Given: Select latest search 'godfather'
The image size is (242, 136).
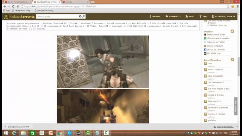Looking at the screenshot, I should pyautogui.click(x=212, y=120).
